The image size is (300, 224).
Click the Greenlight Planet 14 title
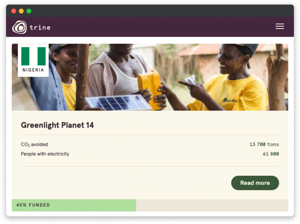57,125
